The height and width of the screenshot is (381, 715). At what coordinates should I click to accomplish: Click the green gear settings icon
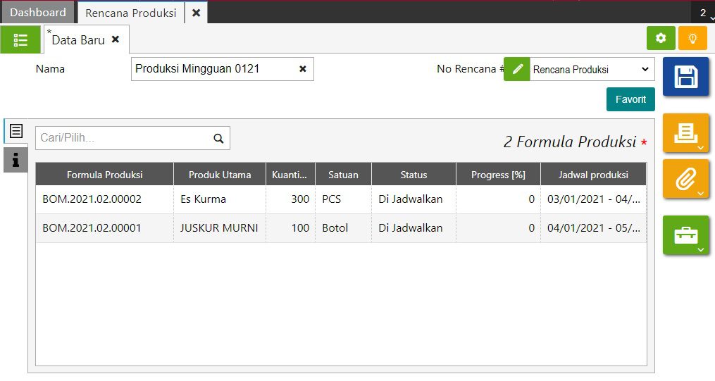(x=661, y=38)
